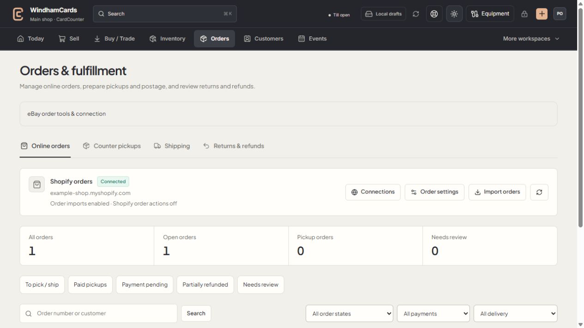Click the Till open status indicator
Image resolution: width=584 pixels, height=328 pixels.
click(x=339, y=15)
